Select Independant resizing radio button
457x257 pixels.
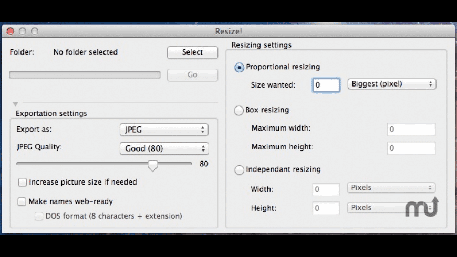(240, 170)
